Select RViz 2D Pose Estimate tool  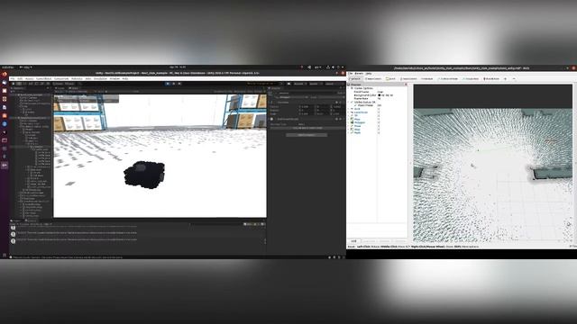click(x=448, y=78)
